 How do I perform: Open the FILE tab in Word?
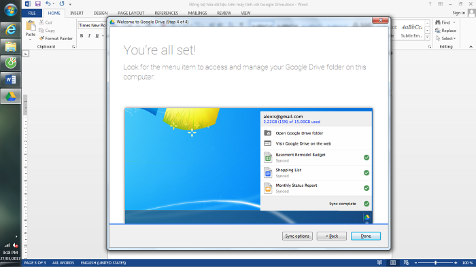tap(32, 13)
